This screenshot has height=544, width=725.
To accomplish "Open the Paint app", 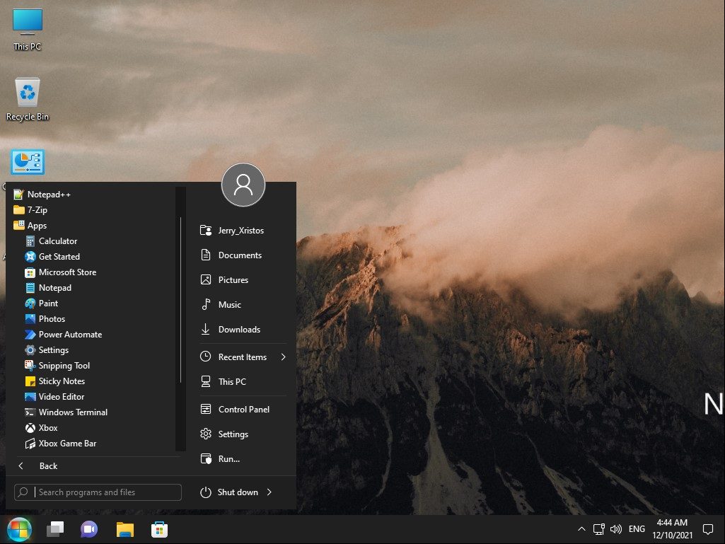I will pos(48,303).
